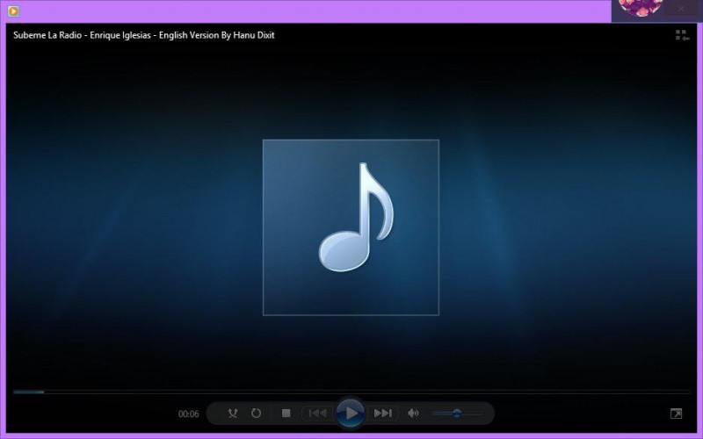
Task: Click the music note album art
Action: click(351, 227)
